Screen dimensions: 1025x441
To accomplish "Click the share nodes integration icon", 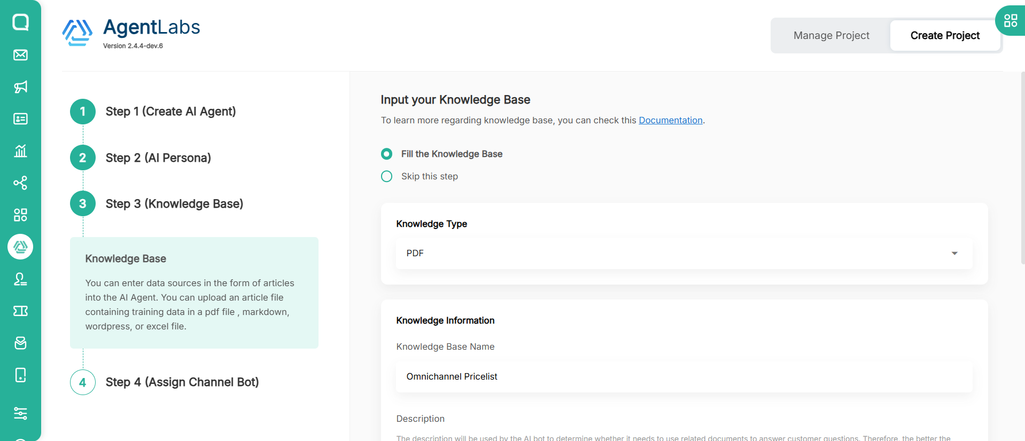I will point(20,183).
